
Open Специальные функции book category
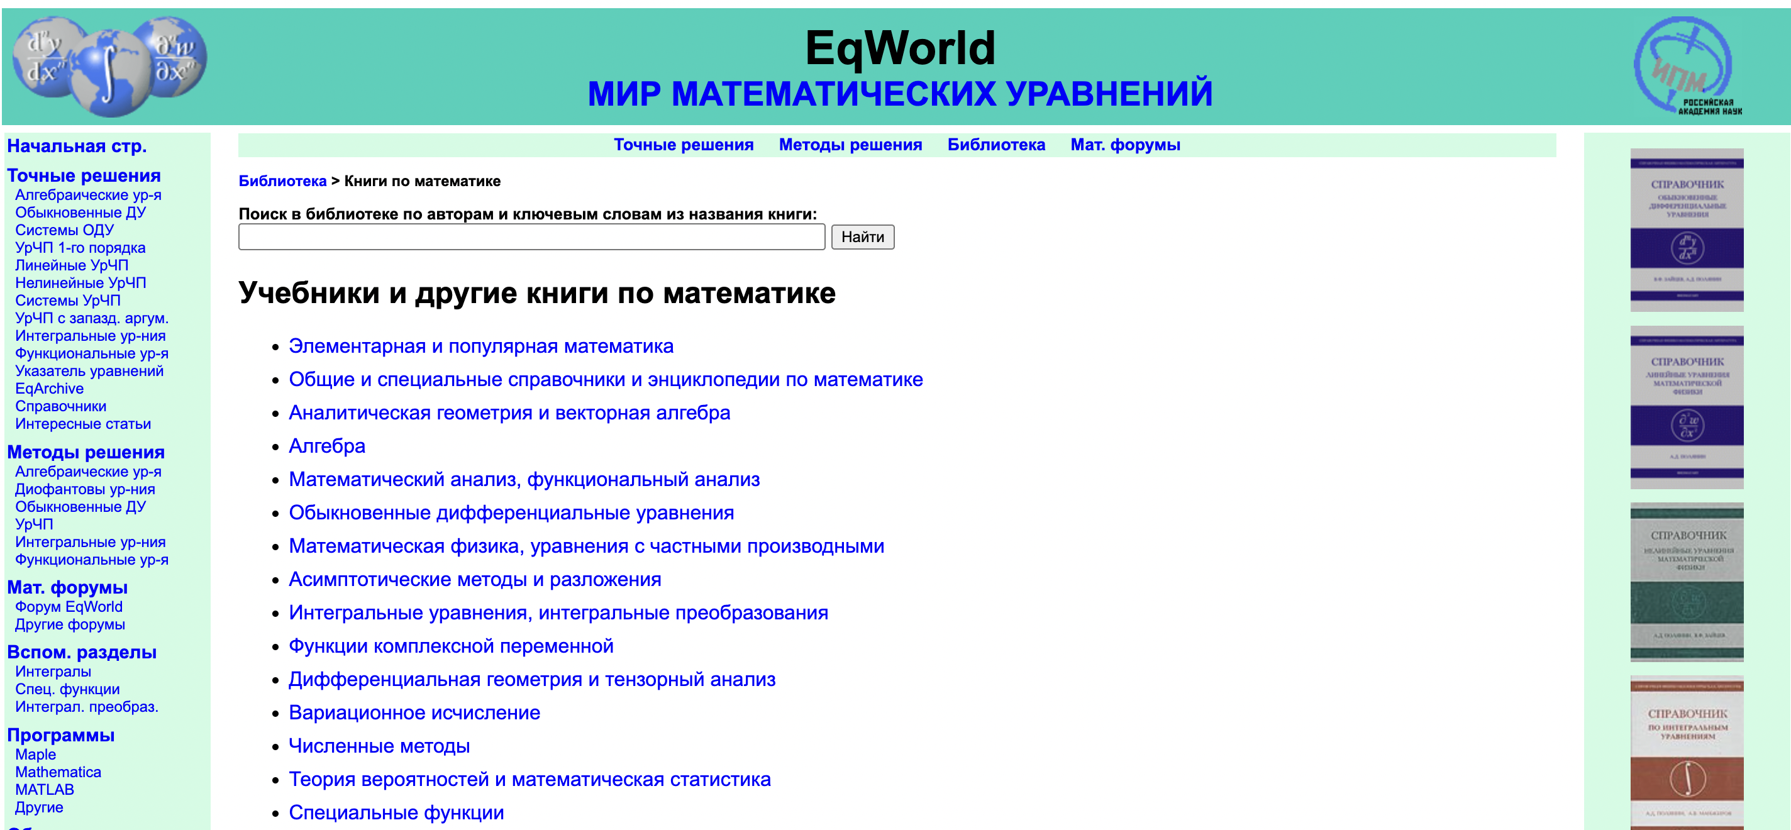click(x=396, y=813)
